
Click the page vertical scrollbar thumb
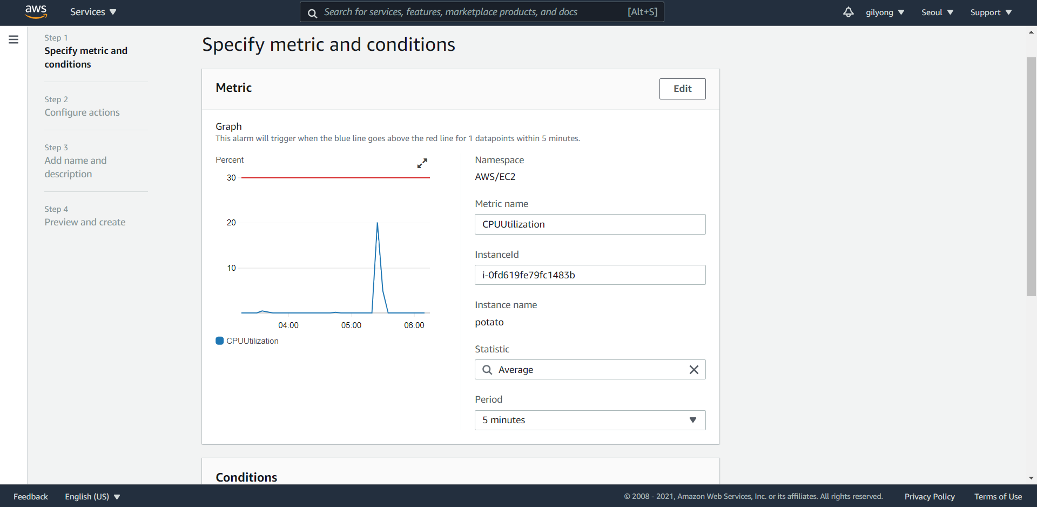point(1031,177)
